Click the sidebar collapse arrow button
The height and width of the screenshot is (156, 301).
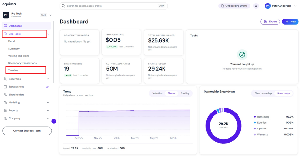click(54, 121)
